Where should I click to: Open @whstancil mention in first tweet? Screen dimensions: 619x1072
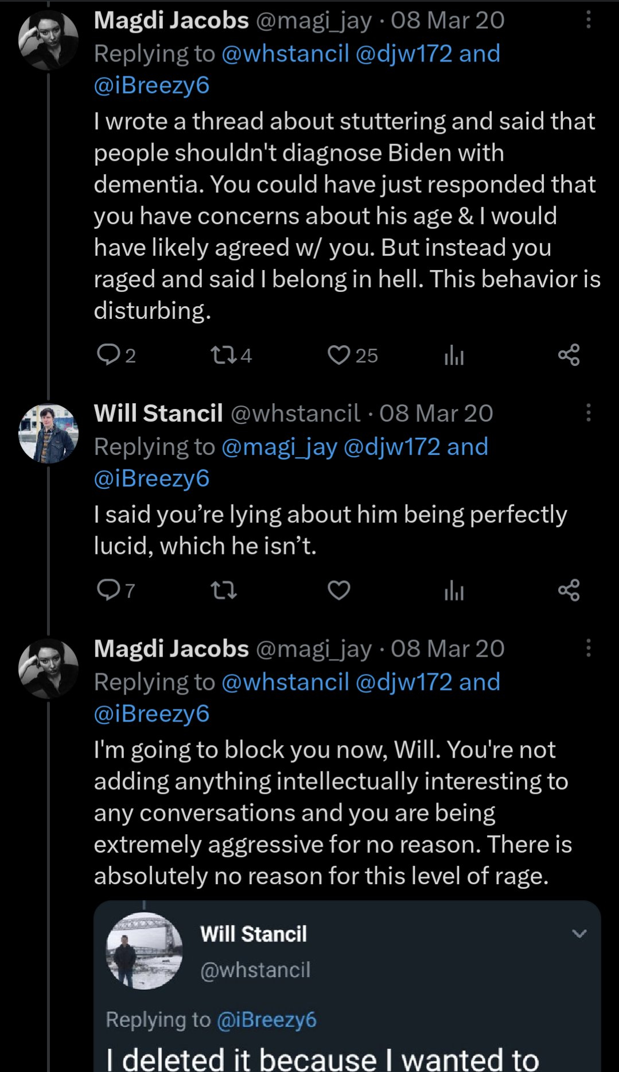[x=285, y=53]
